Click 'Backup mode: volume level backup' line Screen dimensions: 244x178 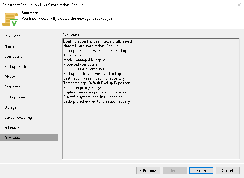coord(92,74)
